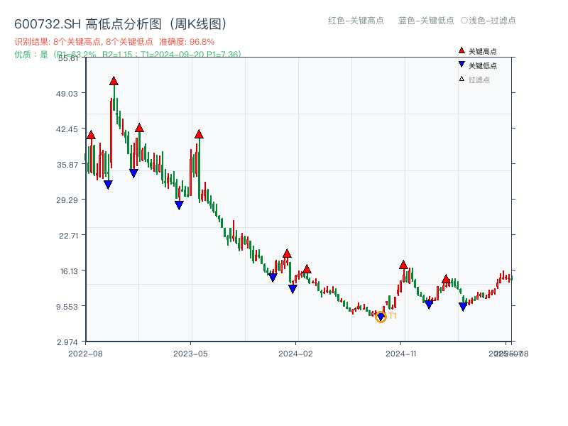The image size is (568, 426).
Task: Click the highest red triangle marker near price 50
Action: tap(114, 80)
